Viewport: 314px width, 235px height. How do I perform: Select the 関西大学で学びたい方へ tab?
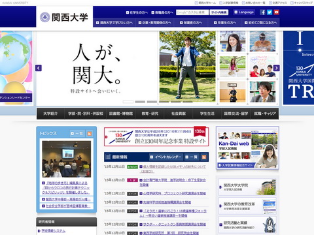114,23
